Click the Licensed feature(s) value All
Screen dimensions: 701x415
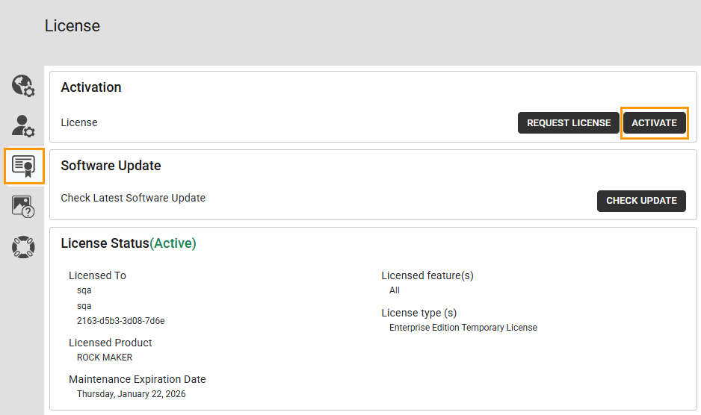click(x=395, y=290)
